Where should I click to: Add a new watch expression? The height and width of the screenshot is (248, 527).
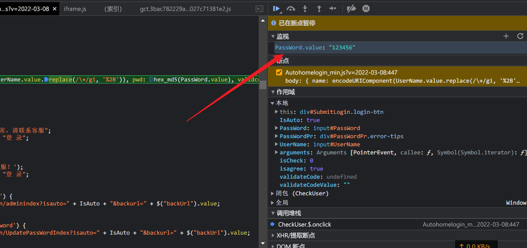tap(506, 36)
